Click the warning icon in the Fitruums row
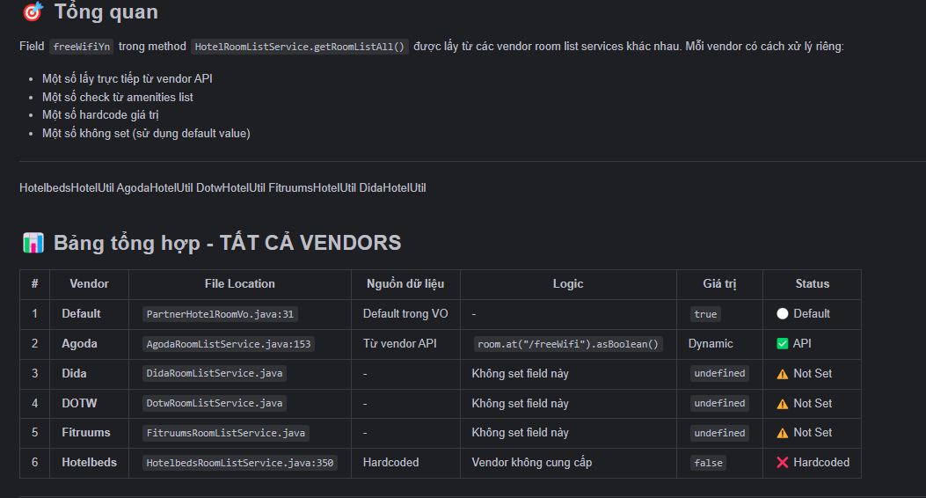Viewport: 926px width, 498px height. [783, 433]
